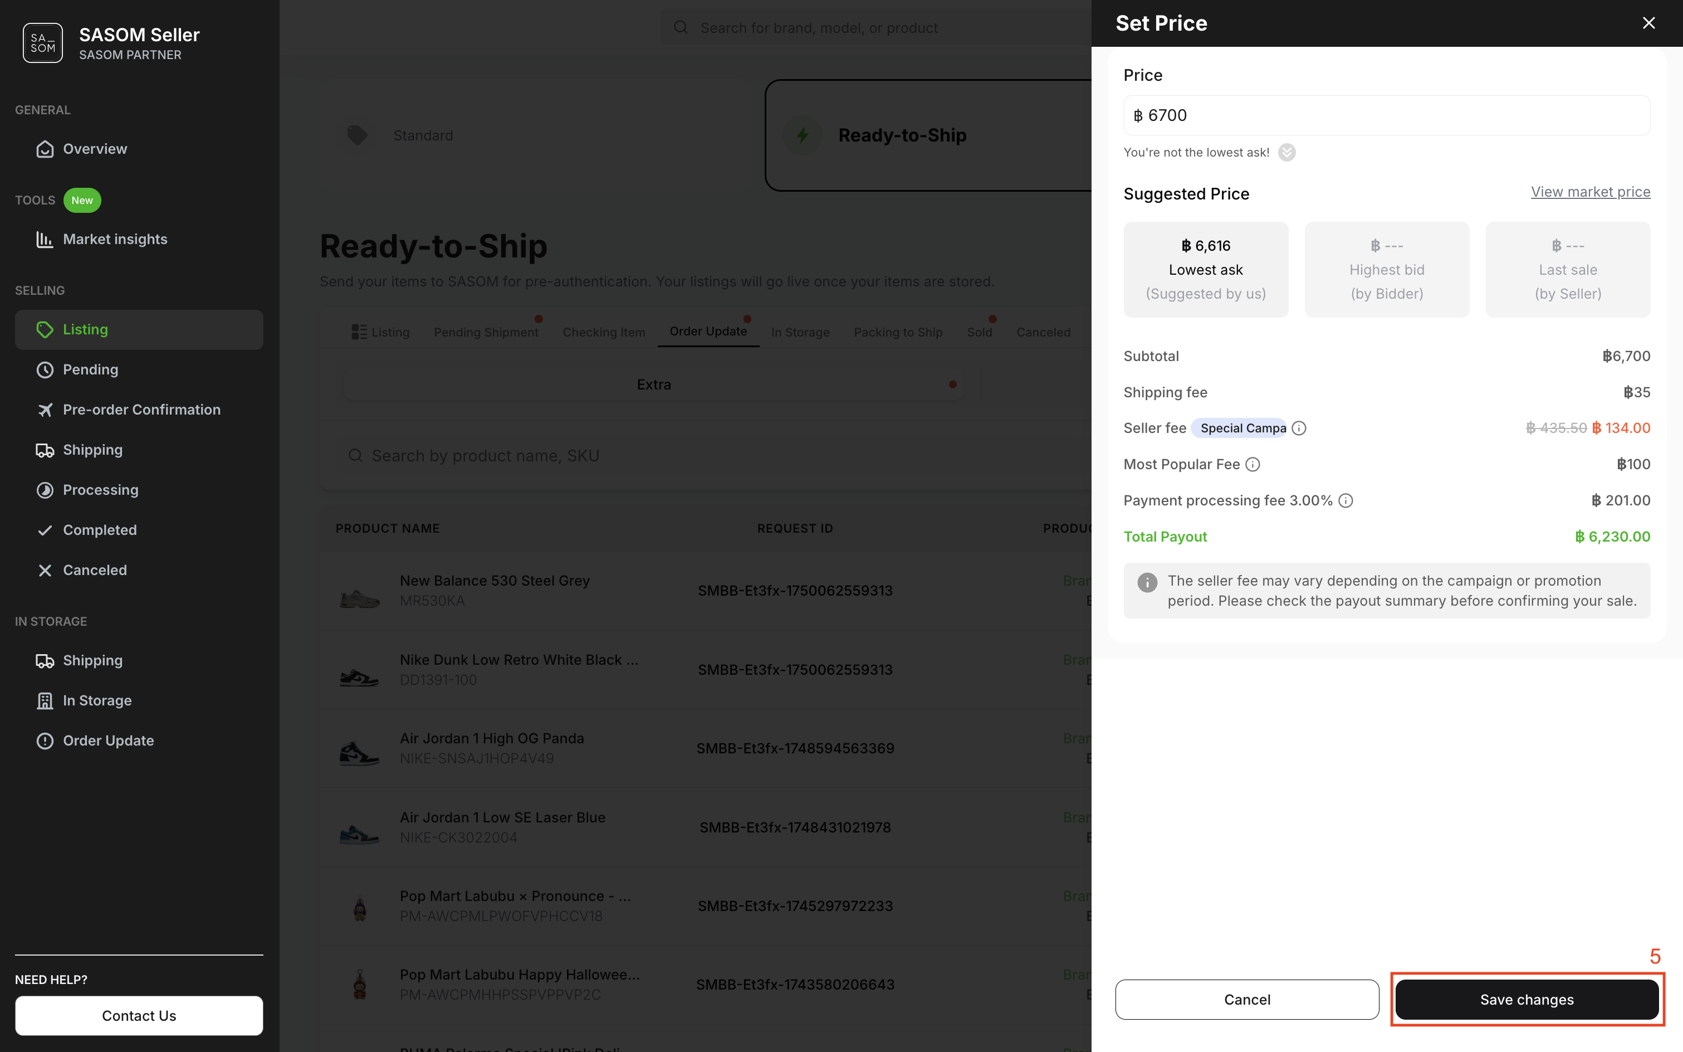Click the Pre-order Confirmation airplane icon
Image resolution: width=1683 pixels, height=1052 pixels.
(45, 410)
